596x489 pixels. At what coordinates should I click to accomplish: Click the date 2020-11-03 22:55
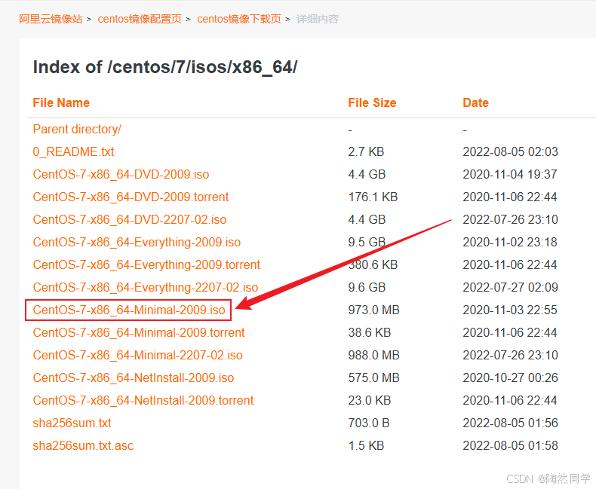pyautogui.click(x=510, y=310)
